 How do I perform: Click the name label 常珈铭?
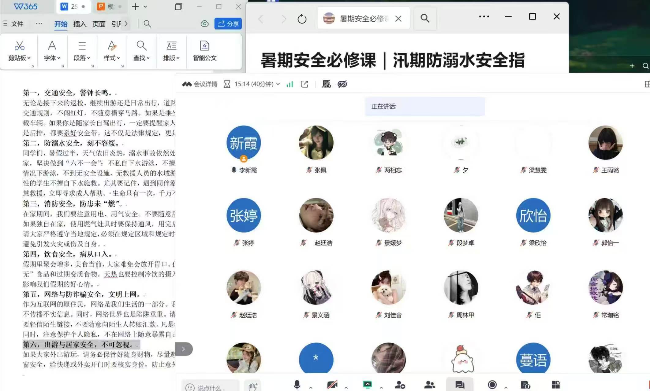tap(610, 315)
